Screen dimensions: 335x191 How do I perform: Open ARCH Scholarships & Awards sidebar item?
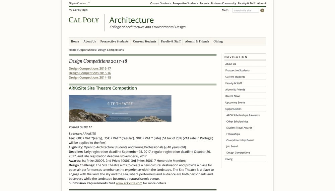pyautogui.click(x=243, y=115)
